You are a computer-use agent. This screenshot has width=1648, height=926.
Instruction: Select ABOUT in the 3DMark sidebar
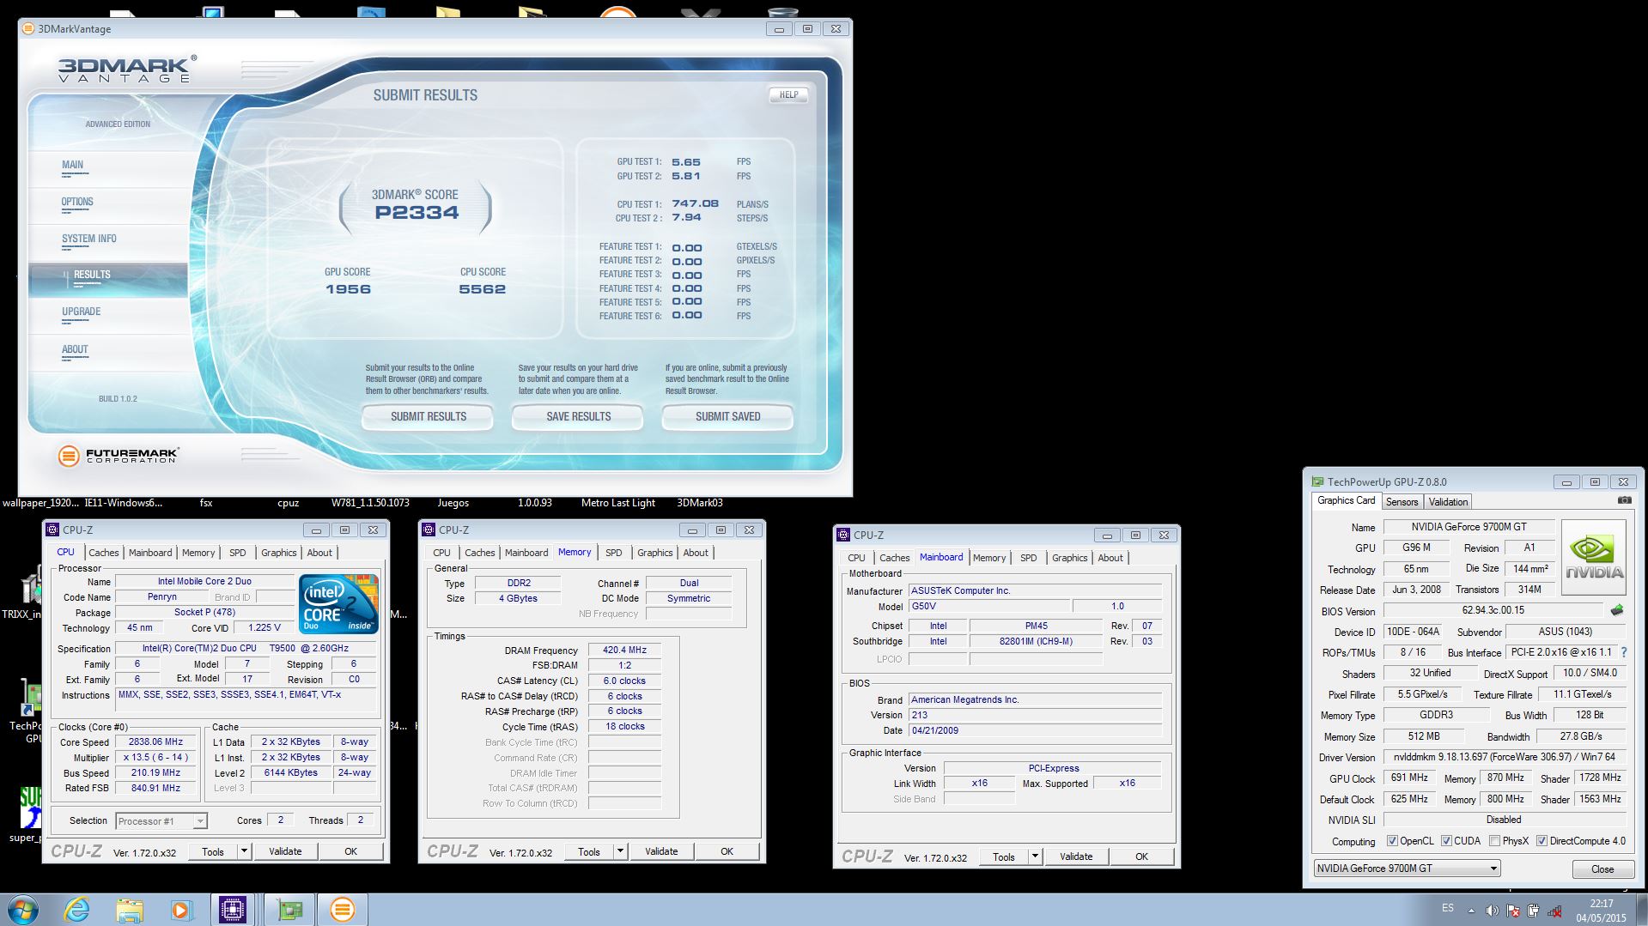pos(75,350)
